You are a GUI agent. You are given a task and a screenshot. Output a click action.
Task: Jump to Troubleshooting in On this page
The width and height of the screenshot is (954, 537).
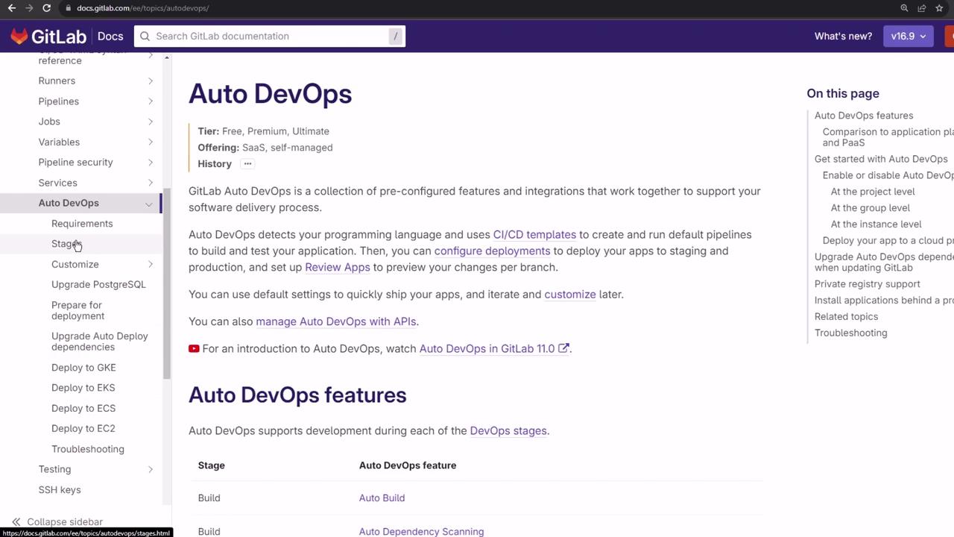(851, 333)
